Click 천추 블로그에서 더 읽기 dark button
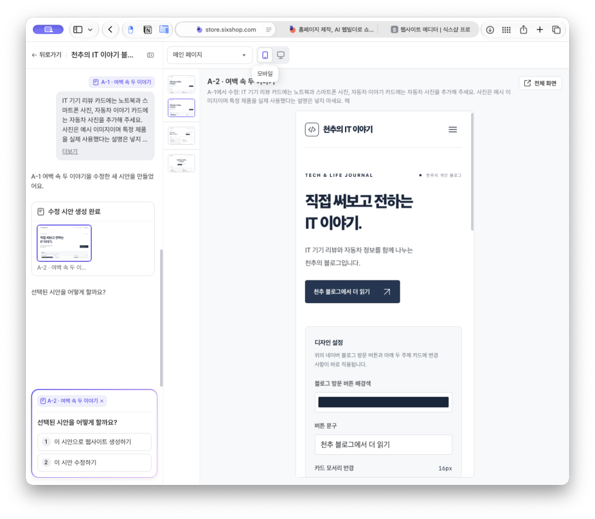 point(352,292)
